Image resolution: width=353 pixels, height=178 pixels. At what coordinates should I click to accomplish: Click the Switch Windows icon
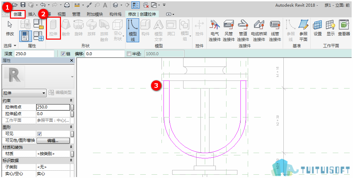pyautogui.click(x=154, y=5)
